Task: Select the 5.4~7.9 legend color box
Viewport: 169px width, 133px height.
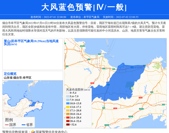Action: [68, 96]
